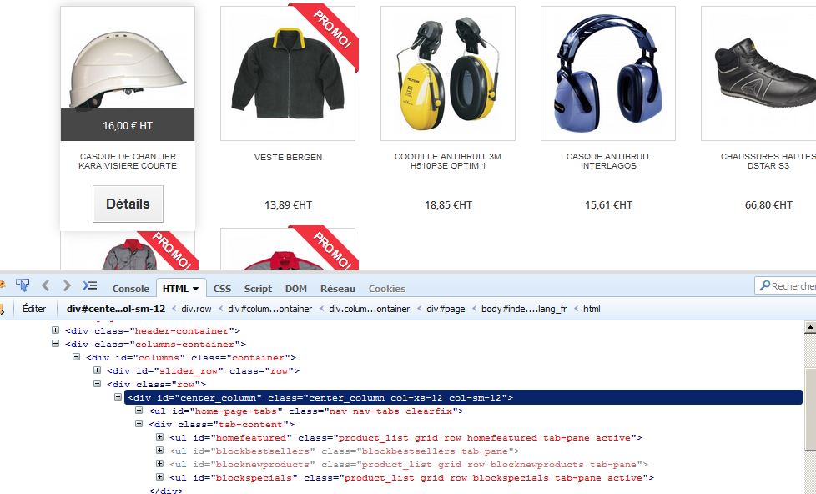Collapse the div id columns node
The height and width of the screenshot is (494, 816).
77,357
